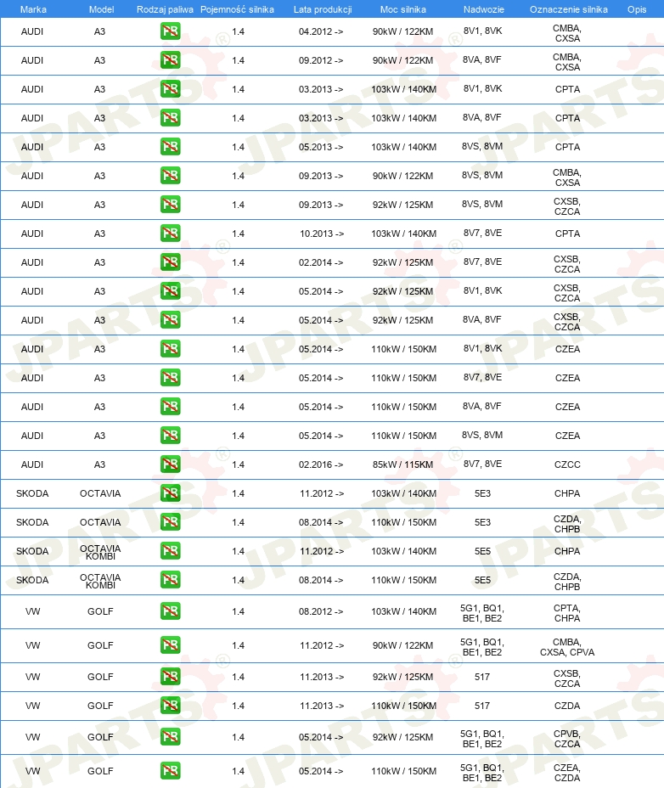Screen dimensions: 664x788
Task: Click the Marka column header
Action: click(33, 9)
